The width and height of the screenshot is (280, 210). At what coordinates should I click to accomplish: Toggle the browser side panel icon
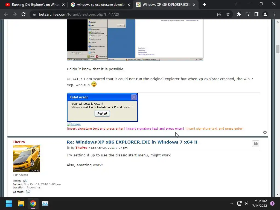coord(256,14)
